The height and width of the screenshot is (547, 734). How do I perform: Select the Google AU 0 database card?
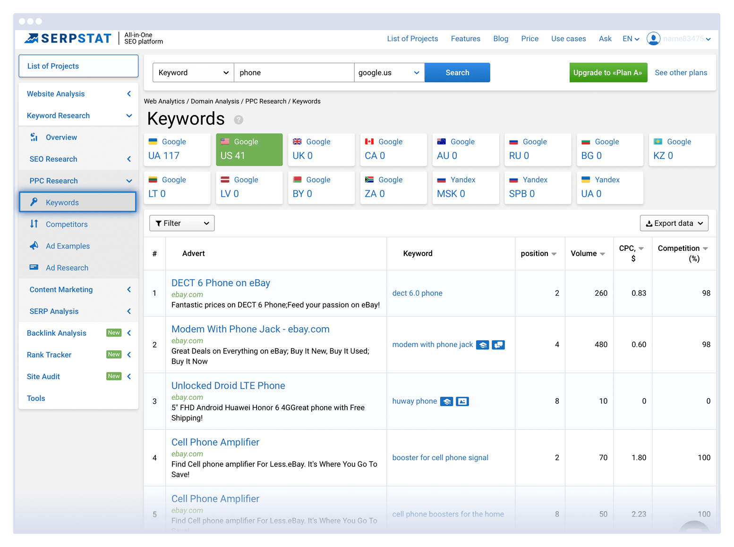pyautogui.click(x=466, y=149)
